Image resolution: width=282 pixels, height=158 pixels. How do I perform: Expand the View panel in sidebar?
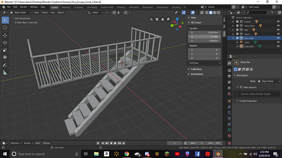coord(193,18)
